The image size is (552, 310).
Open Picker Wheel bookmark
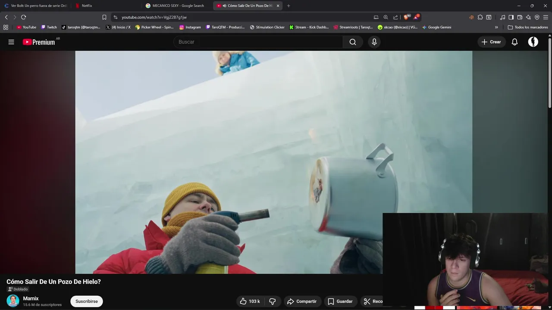(154, 27)
